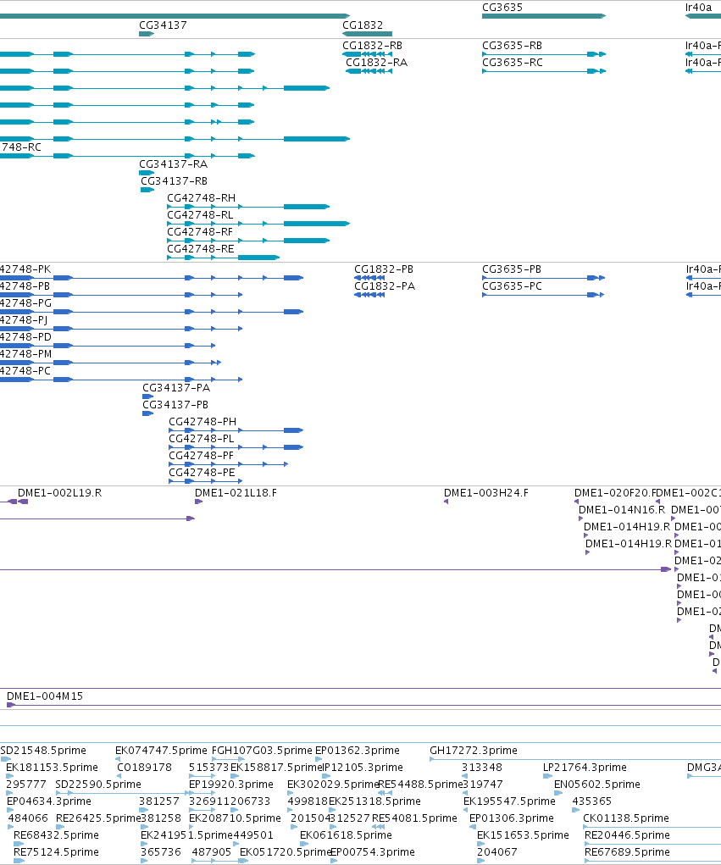
Task: Open the DME1-003H24.F BAC end label
Action: (x=486, y=492)
